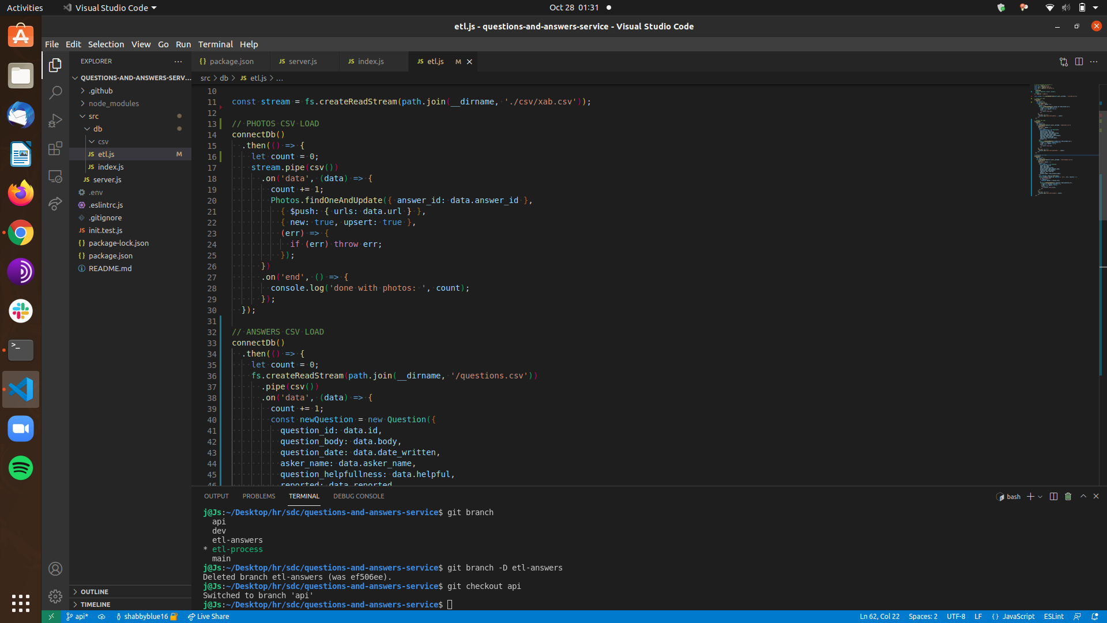Open the Terminal menu

point(215,44)
